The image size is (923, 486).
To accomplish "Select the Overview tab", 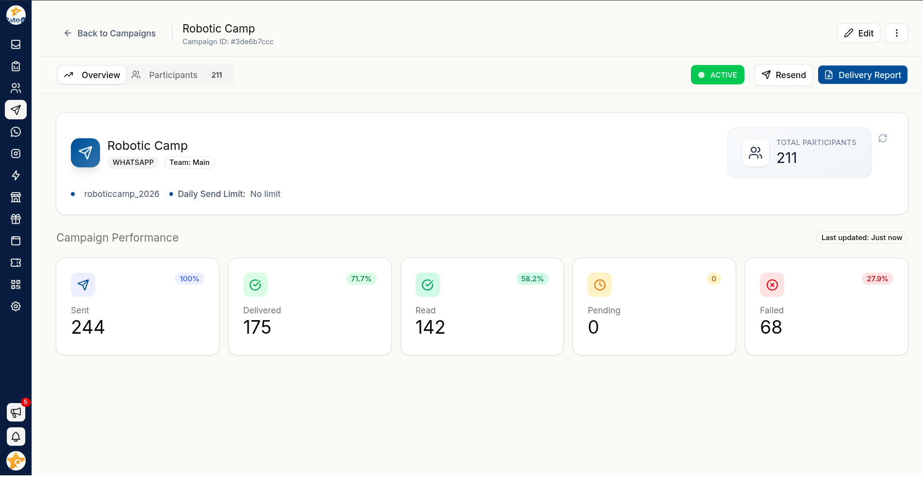I will coord(92,75).
